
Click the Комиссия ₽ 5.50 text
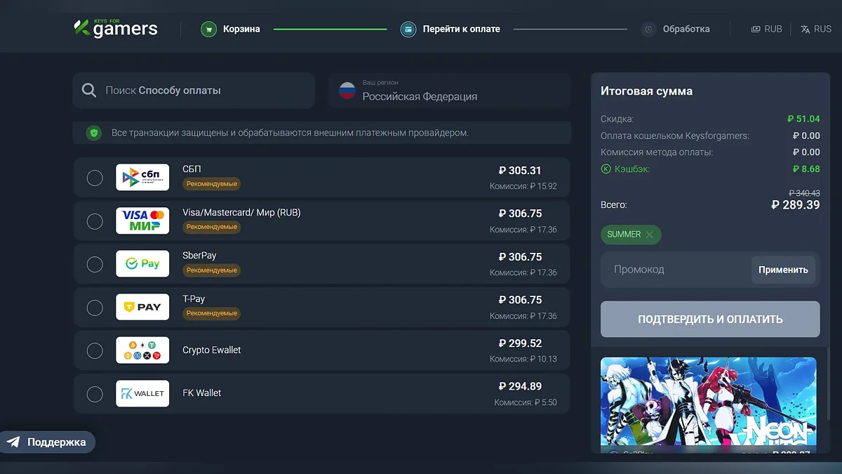pyautogui.click(x=526, y=402)
